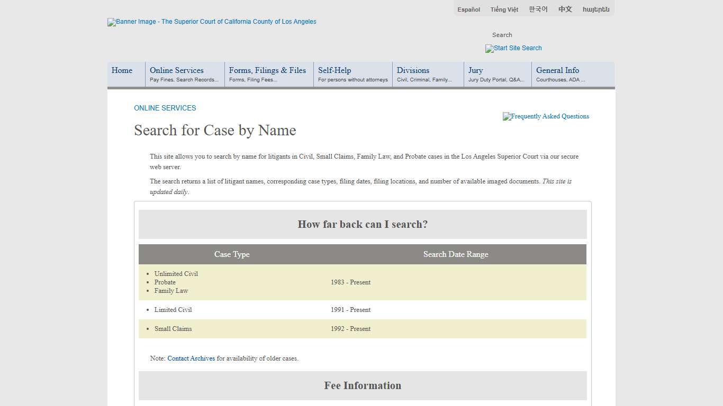This screenshot has height=406, width=723.
Task: Open the Contact Archives link
Action: tap(191, 358)
